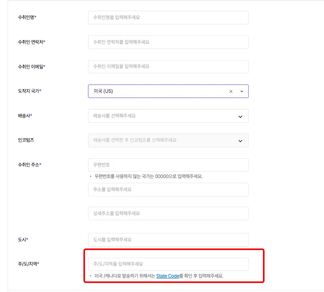Click the 상세주소 detail address field
324x292 pixels.
coord(168,214)
